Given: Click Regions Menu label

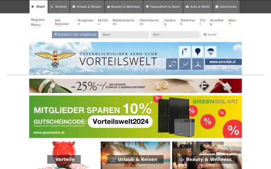Looking at the screenshot, I should tap(37, 22).
